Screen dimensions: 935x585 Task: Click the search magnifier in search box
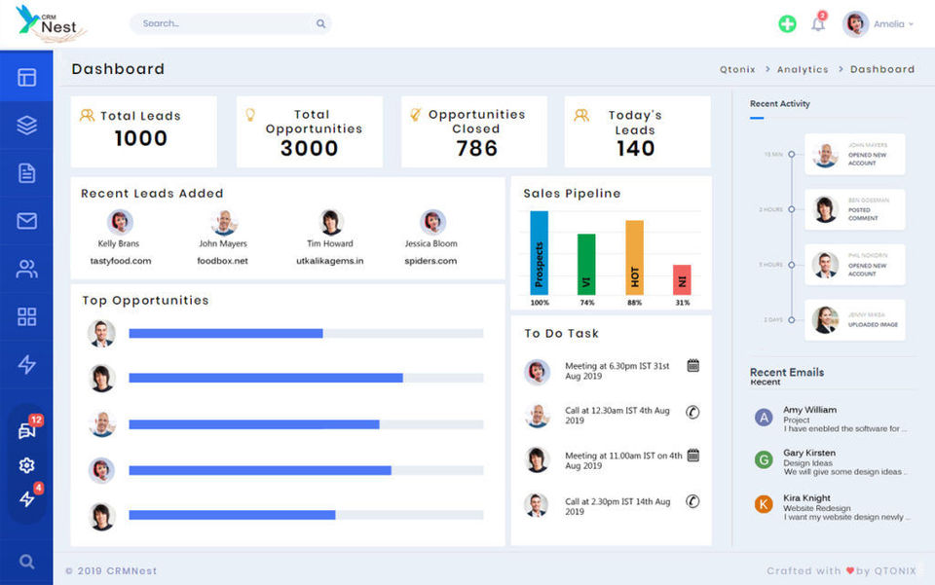click(320, 23)
